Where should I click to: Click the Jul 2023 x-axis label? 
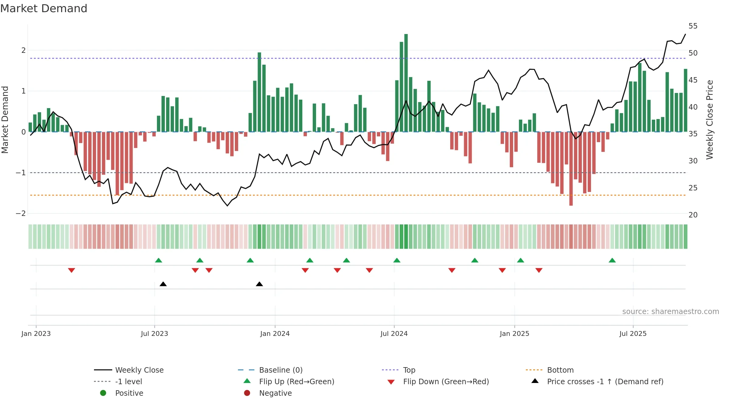coord(155,333)
